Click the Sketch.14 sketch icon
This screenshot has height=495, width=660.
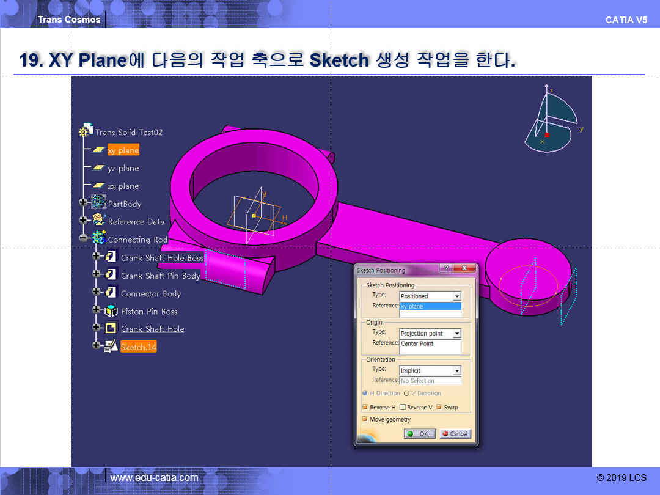click(111, 346)
